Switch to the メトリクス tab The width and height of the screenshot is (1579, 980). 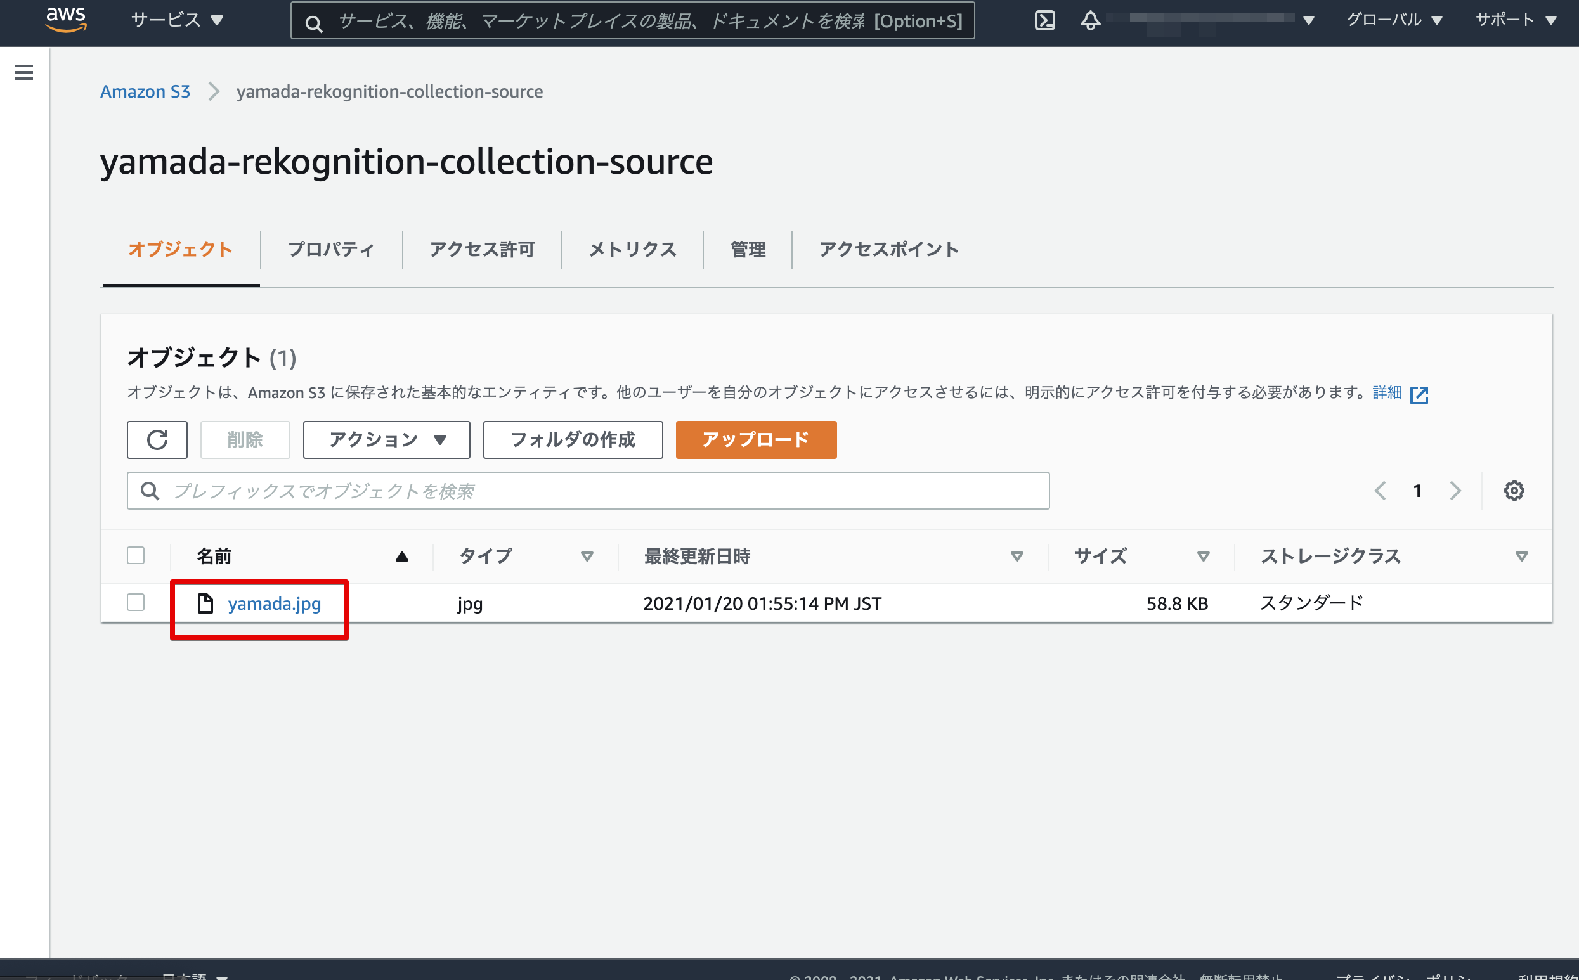point(632,250)
